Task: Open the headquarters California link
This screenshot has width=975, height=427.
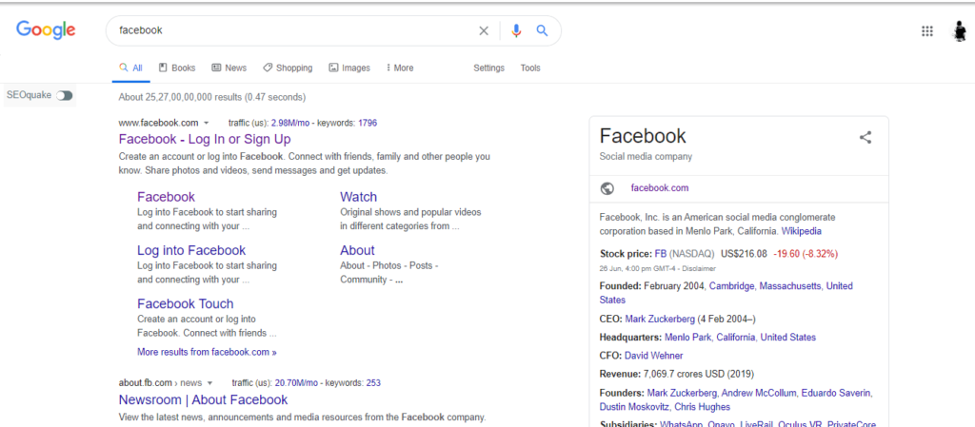Action: click(x=736, y=338)
